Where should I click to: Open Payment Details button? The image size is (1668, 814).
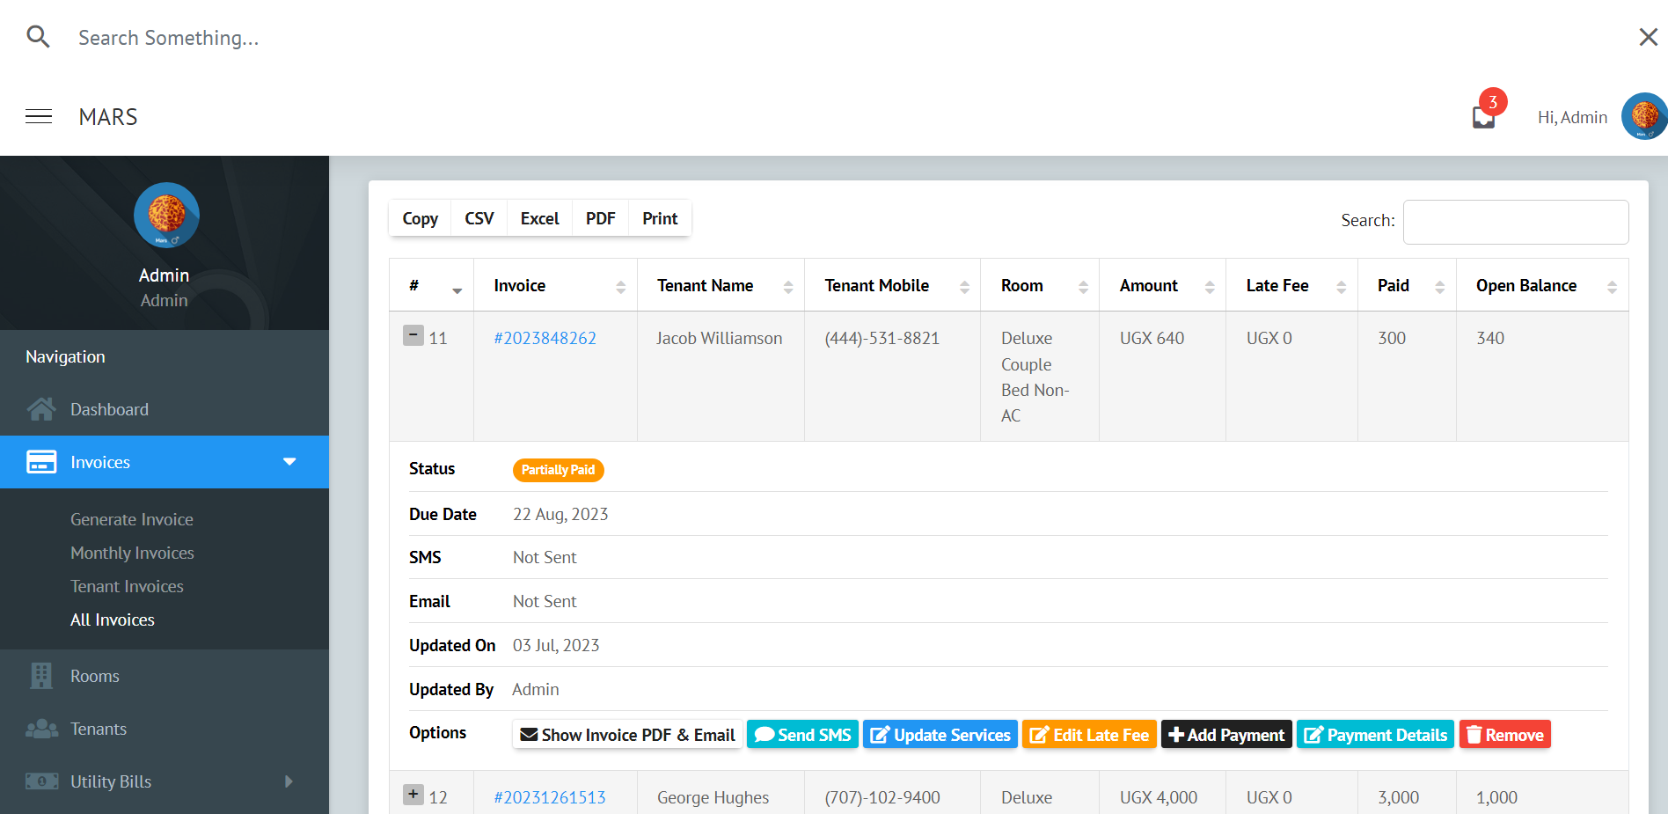(1375, 735)
